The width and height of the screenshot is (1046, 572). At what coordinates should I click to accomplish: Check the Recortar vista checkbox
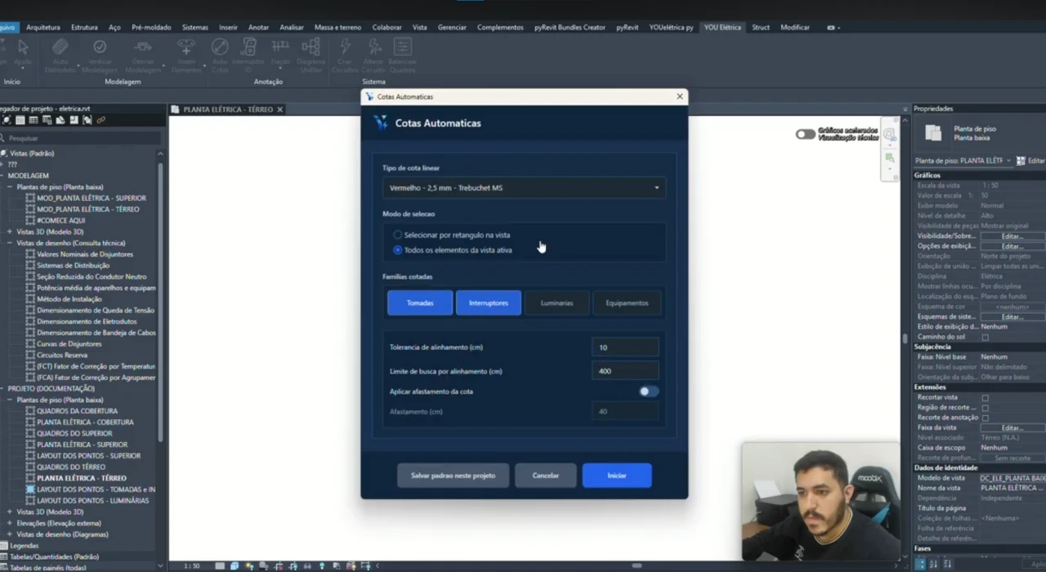point(985,398)
